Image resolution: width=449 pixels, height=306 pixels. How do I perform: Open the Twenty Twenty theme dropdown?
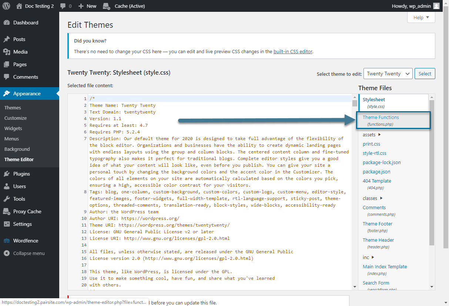pyautogui.click(x=388, y=74)
